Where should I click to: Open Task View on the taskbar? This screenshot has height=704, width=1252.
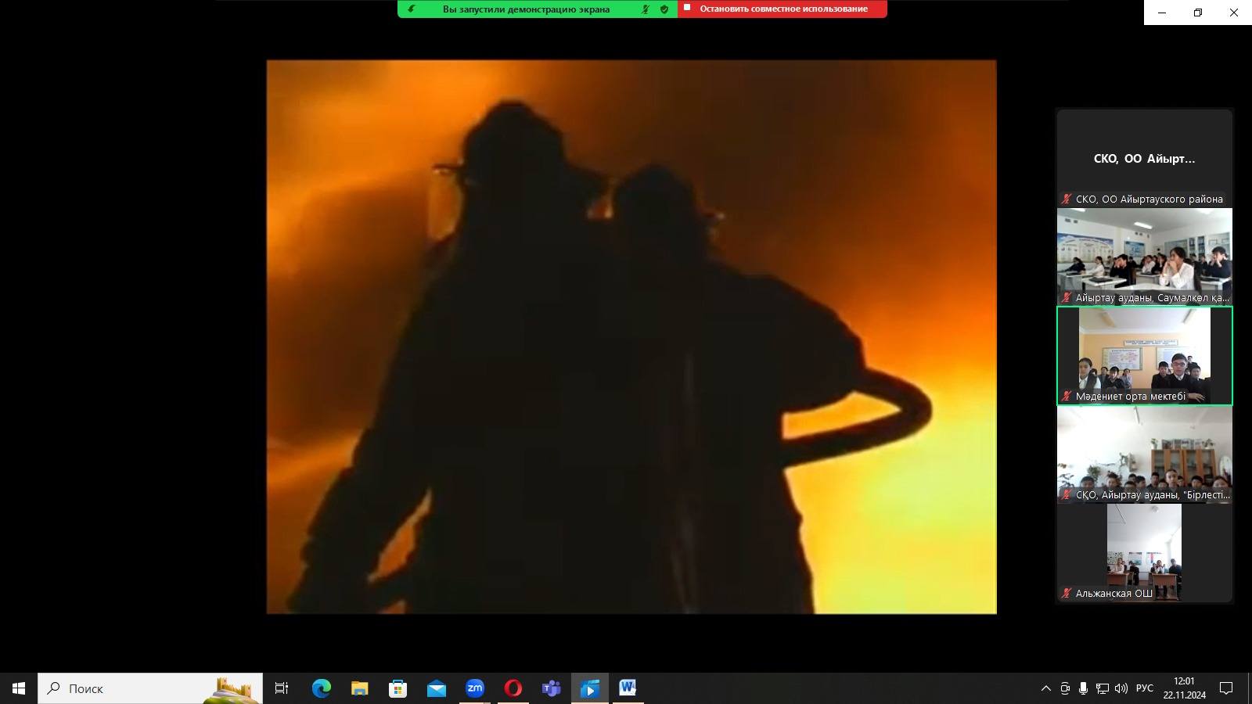coord(282,688)
